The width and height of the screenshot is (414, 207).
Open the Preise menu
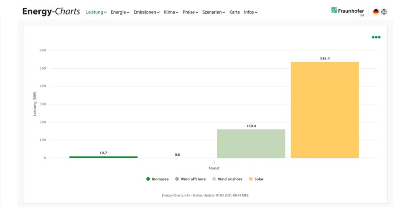(x=190, y=12)
